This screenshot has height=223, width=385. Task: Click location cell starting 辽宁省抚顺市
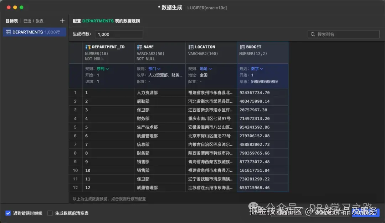(210, 179)
